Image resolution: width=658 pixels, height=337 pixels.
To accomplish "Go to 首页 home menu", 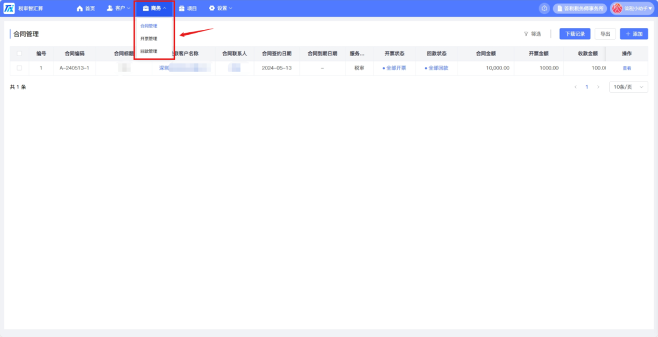I will tap(86, 9).
